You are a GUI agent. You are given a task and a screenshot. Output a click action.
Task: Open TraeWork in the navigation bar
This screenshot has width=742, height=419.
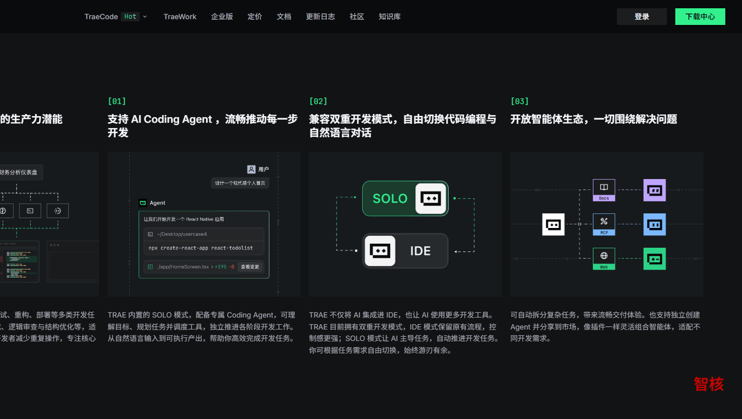tap(180, 17)
